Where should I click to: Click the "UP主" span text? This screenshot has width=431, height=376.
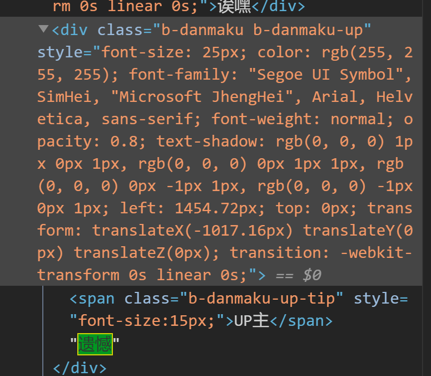[x=251, y=321]
